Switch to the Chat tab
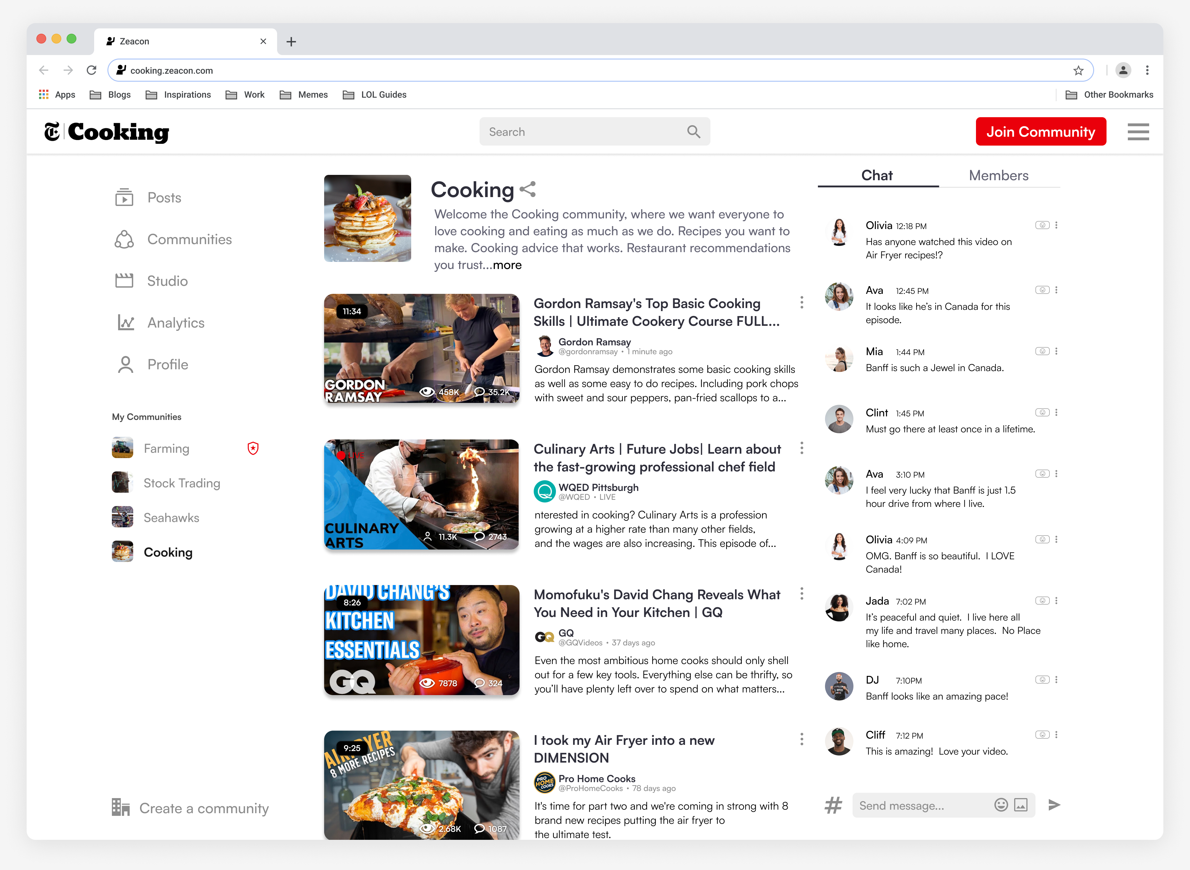The height and width of the screenshot is (870, 1190). pos(877,175)
